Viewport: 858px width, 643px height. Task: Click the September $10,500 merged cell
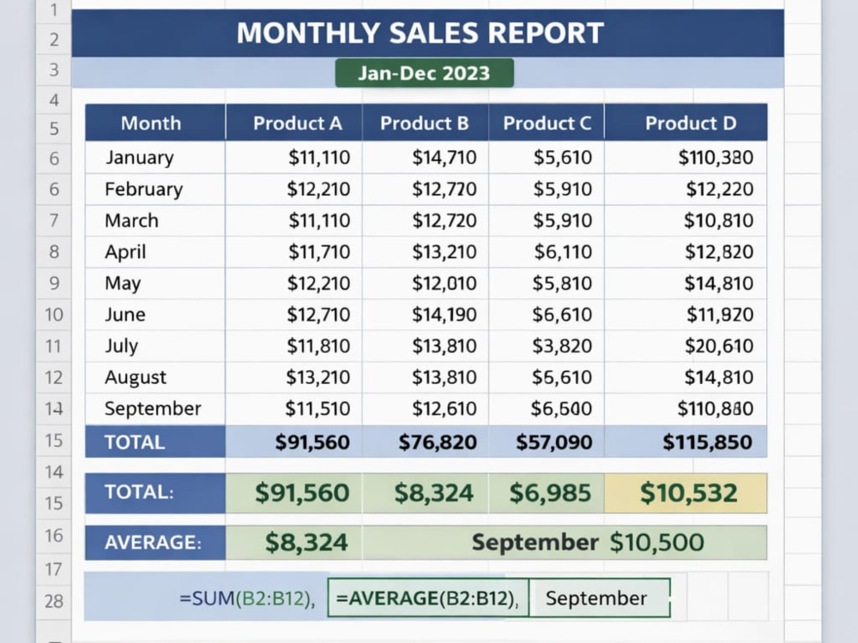click(x=565, y=543)
